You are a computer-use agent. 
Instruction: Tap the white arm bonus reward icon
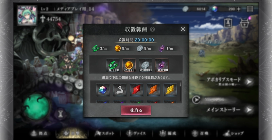[x=120, y=90]
